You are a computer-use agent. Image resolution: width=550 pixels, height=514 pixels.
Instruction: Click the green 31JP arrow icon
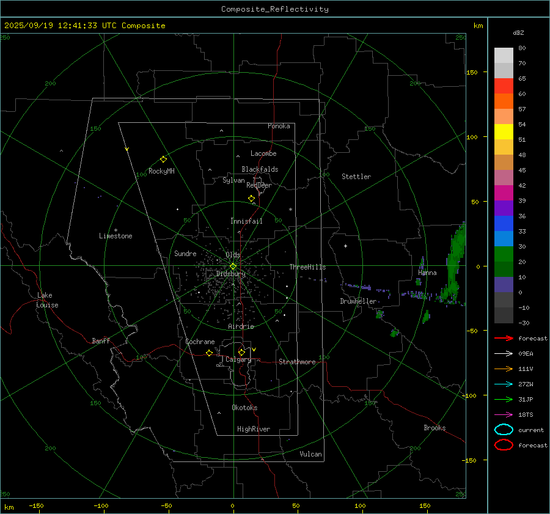click(x=504, y=399)
